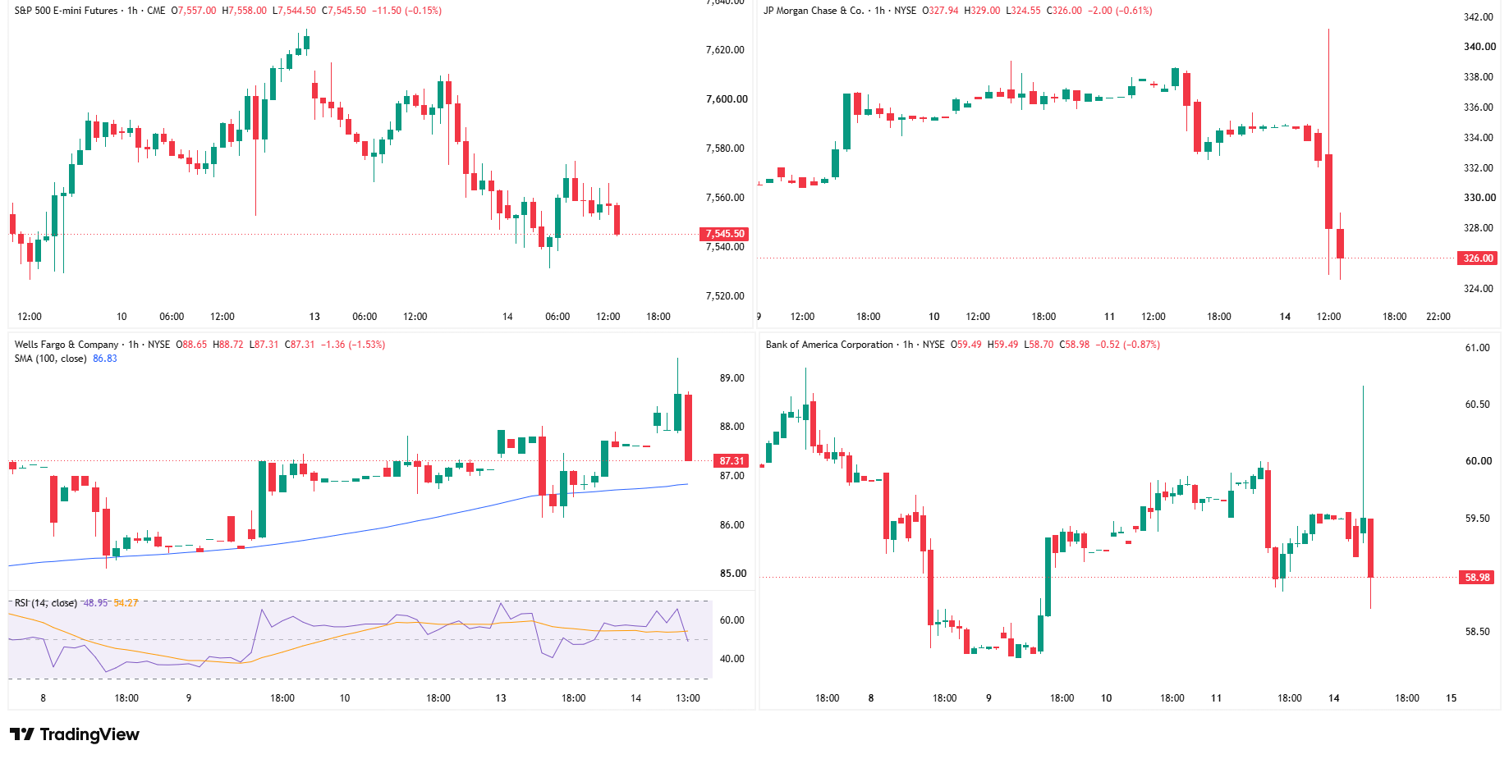
Task: Click the 7,520.00 level on S&P price axis
Action: point(725,296)
